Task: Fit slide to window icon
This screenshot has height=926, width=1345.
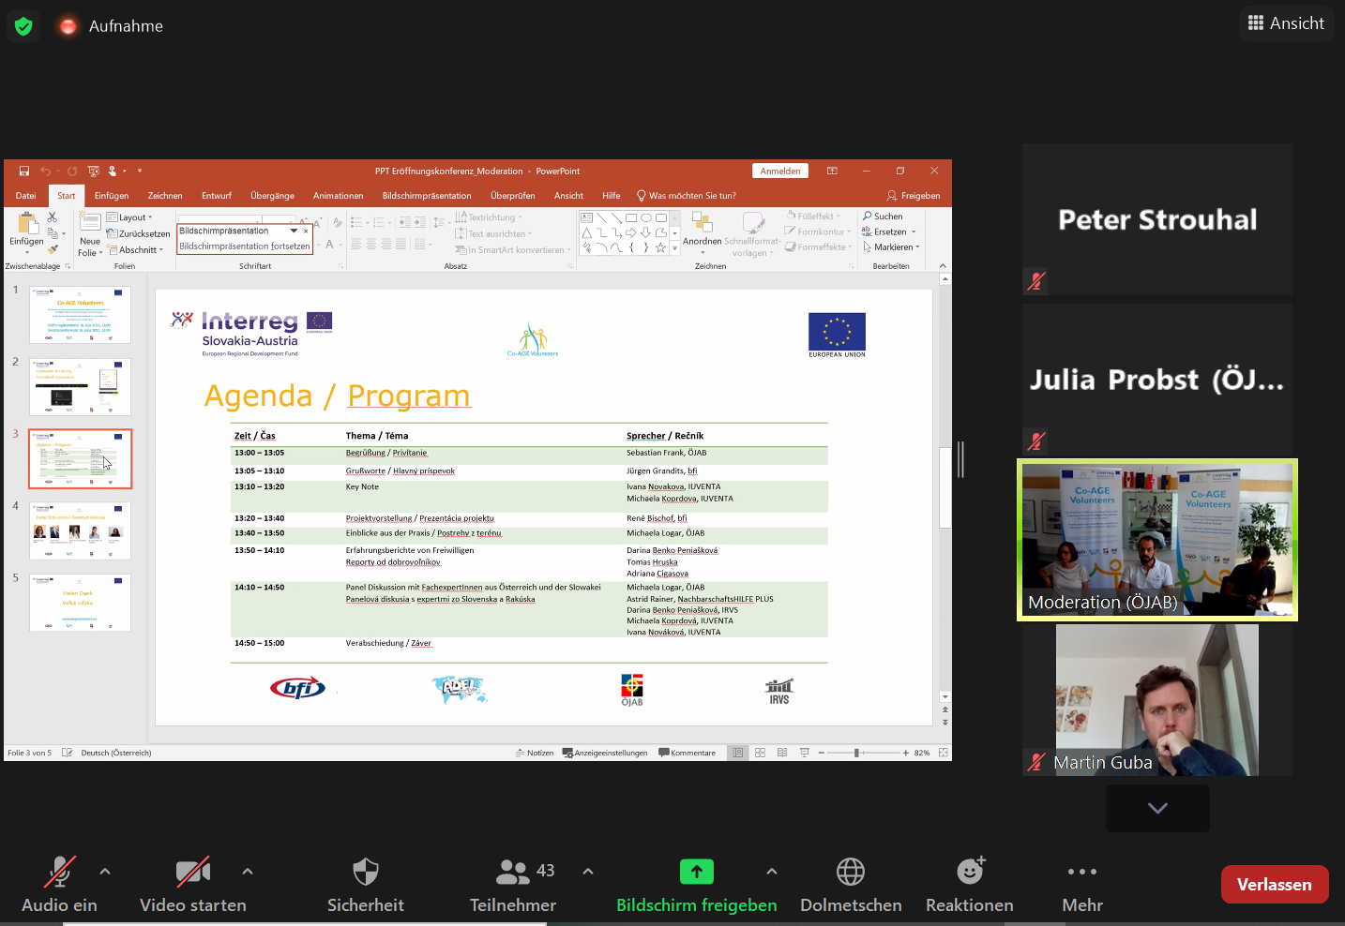Action: [944, 753]
